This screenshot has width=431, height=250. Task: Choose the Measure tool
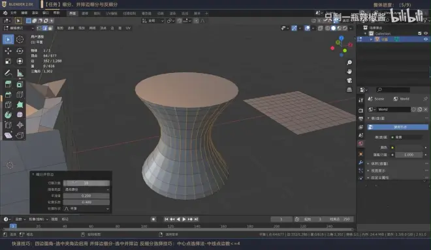[x=20, y=73]
